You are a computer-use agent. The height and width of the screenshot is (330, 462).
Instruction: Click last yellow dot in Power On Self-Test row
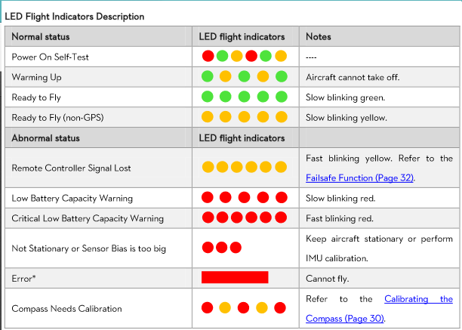pyautogui.click(x=281, y=56)
